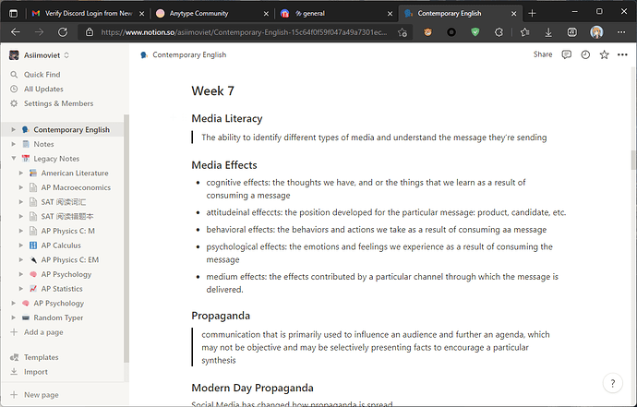The image size is (637, 407).
Task: Open the tab actions menu icon
Action: tap(14, 14)
